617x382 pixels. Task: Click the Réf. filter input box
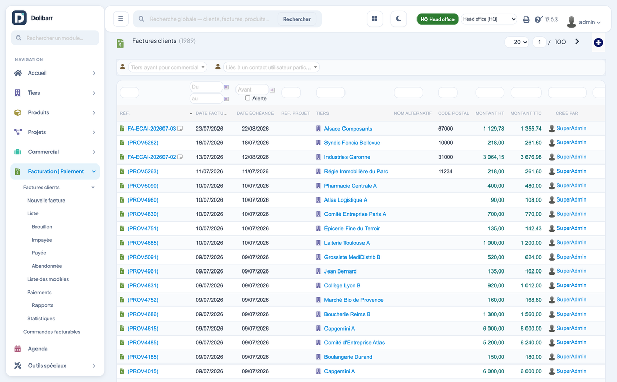coord(130,93)
